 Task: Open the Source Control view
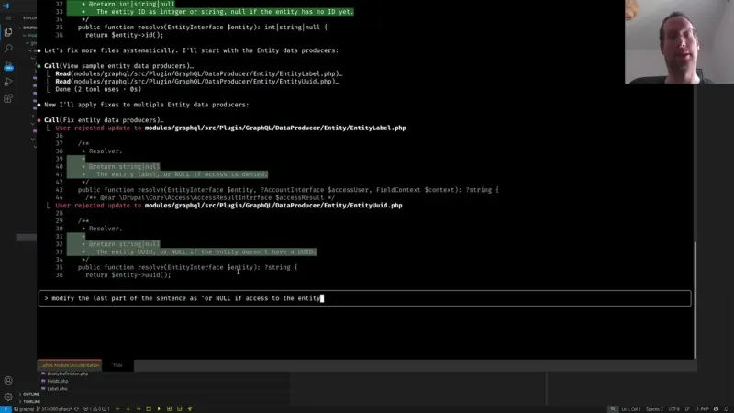(8, 66)
